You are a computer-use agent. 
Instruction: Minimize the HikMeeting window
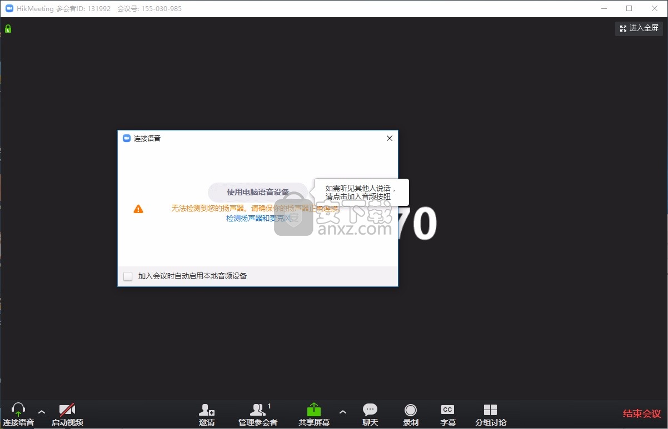(x=604, y=8)
